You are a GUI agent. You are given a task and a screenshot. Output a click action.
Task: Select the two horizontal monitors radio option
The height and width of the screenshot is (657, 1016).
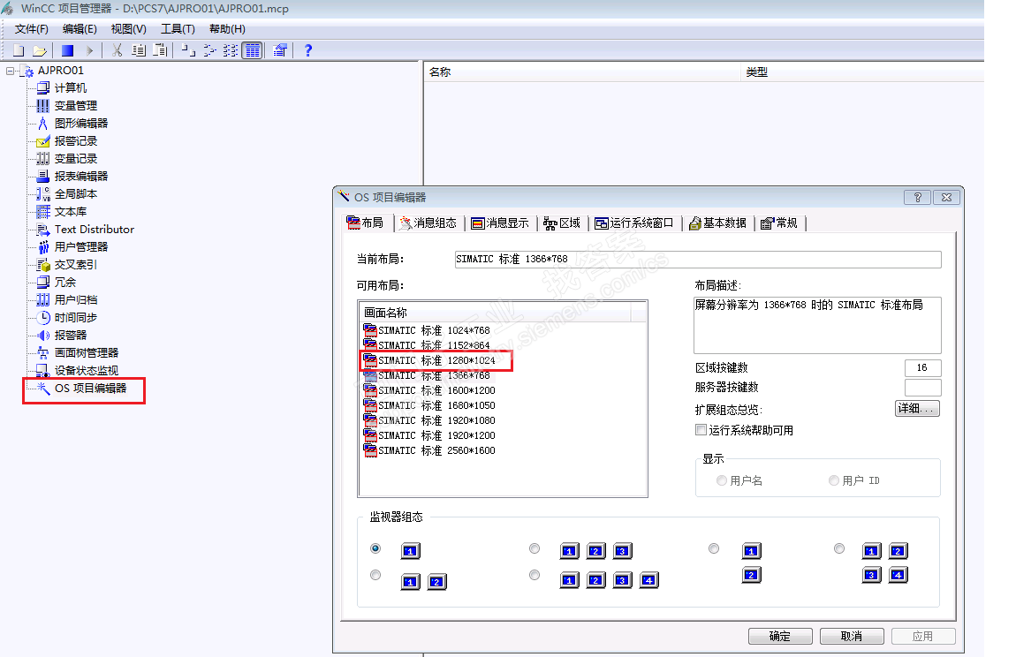click(x=375, y=575)
